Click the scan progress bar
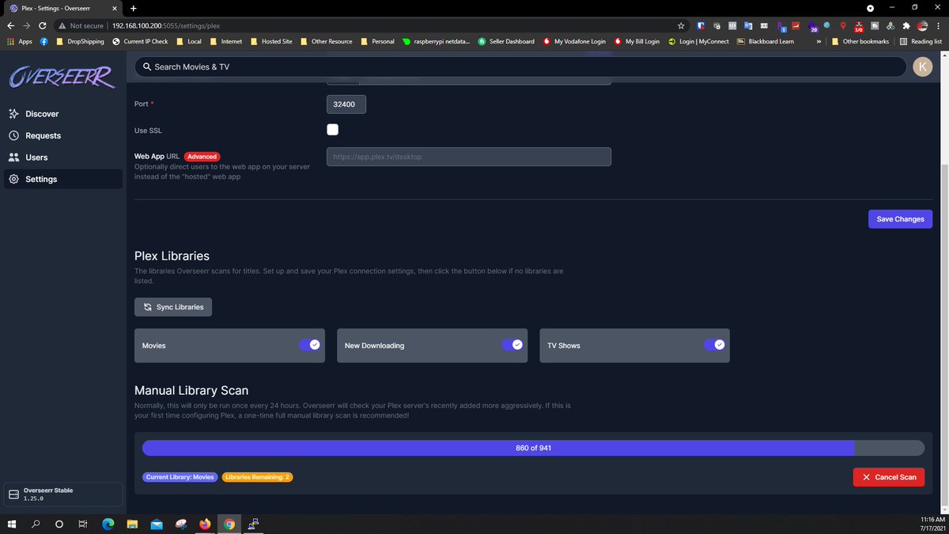Screen dimensions: 949x534 [533, 448]
